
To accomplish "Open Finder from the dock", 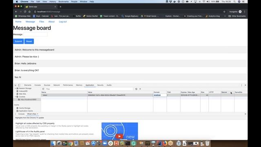I will pos(53,143).
